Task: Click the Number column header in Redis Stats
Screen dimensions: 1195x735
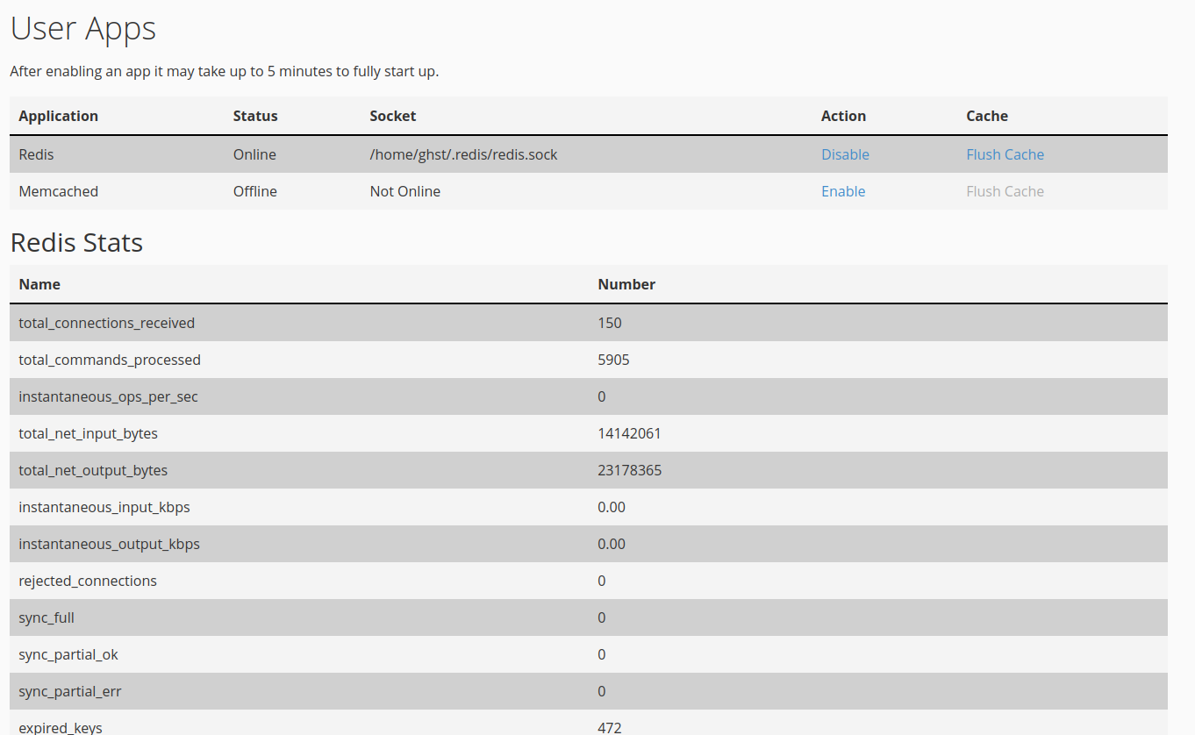Action: pyautogui.click(x=626, y=283)
